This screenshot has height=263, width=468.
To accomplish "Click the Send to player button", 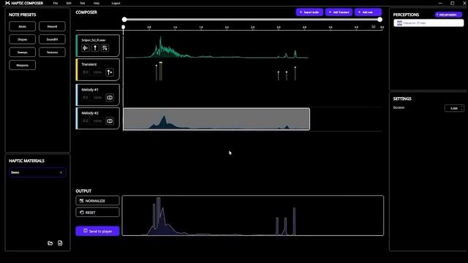I will 97,231.
